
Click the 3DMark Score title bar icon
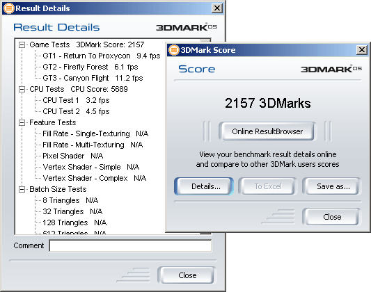point(174,50)
